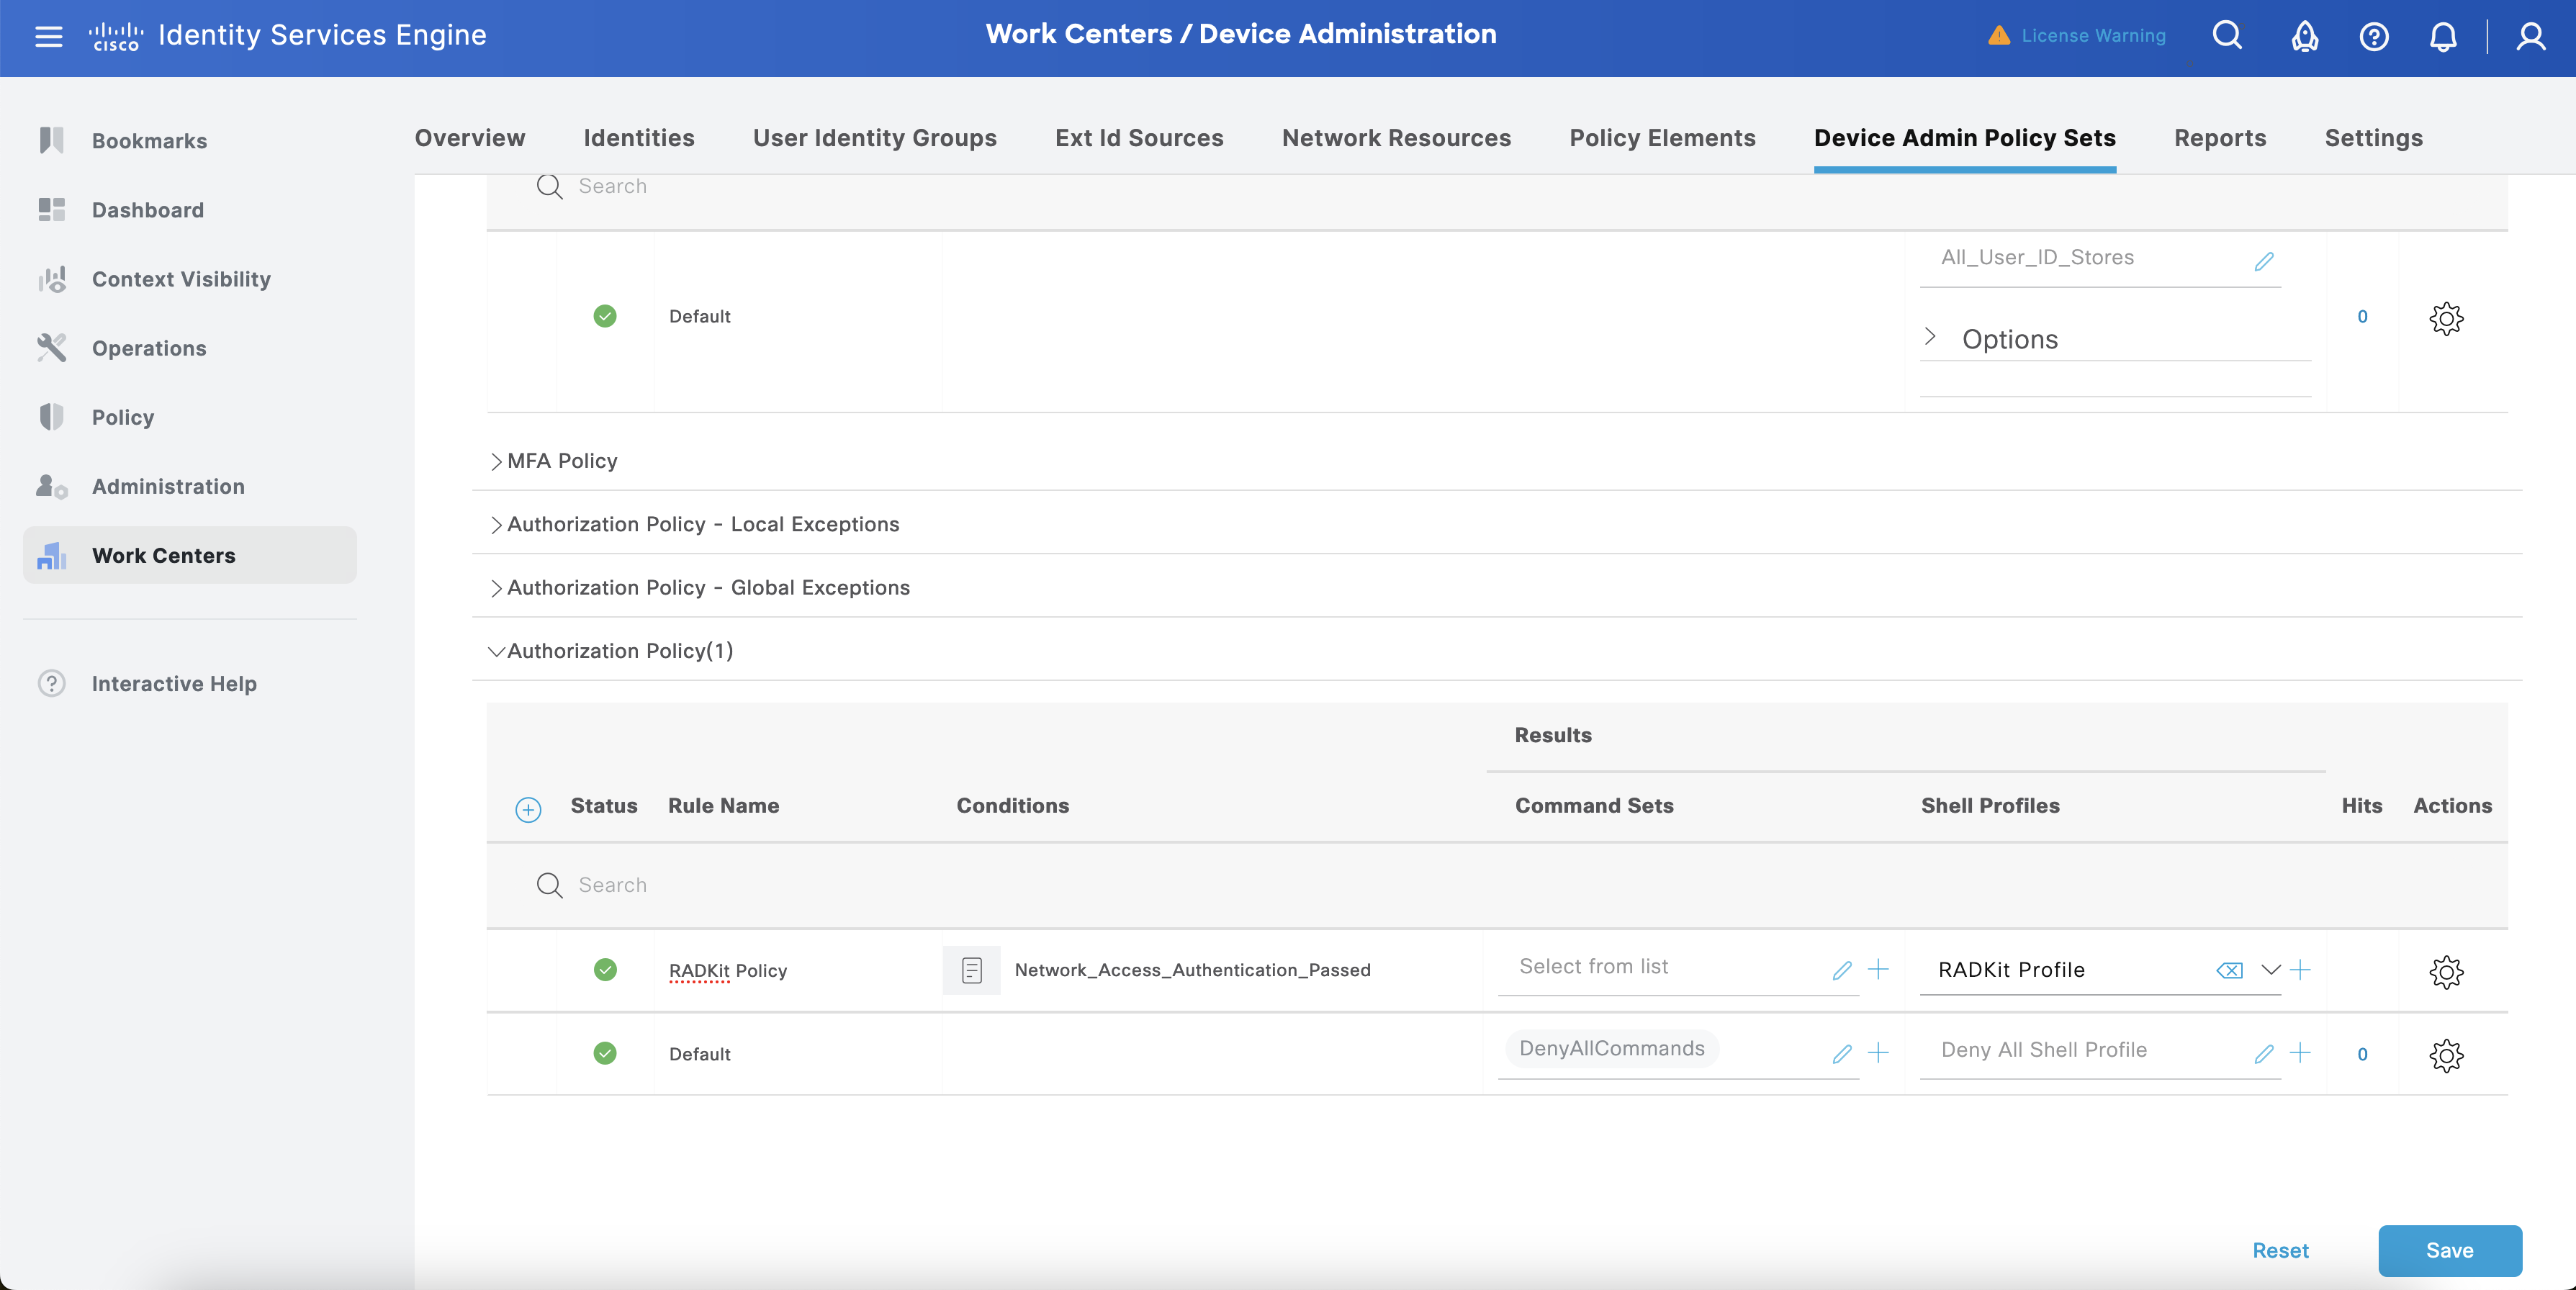2576x1290 pixels.
Task: Click the Cisco logo
Action: coord(115,36)
